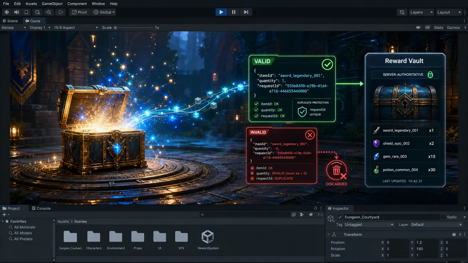Click Assets in the breadcrumb path
Image resolution: width=468 pixels, height=263 pixels.
coord(63,221)
